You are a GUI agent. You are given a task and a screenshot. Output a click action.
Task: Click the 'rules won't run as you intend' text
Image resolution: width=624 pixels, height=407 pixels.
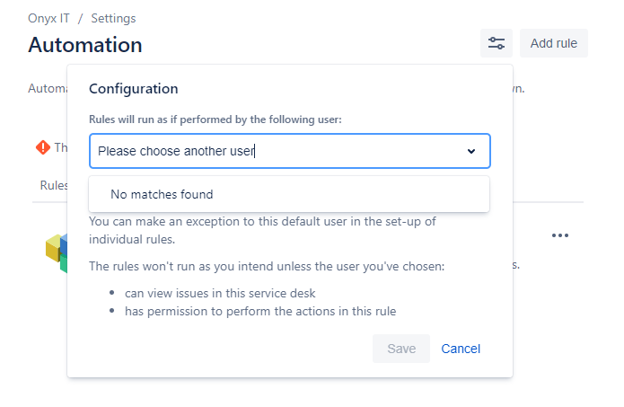[267, 266]
